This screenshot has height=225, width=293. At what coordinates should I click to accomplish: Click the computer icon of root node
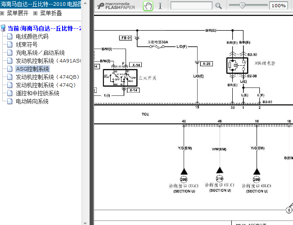pyautogui.click(x=3, y=28)
